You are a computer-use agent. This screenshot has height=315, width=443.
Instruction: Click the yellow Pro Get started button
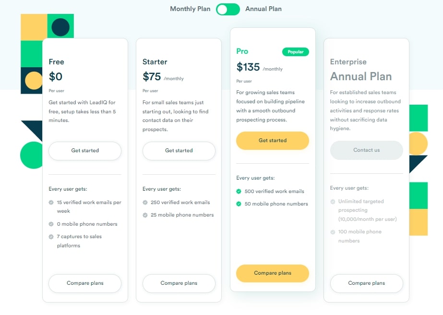(273, 141)
